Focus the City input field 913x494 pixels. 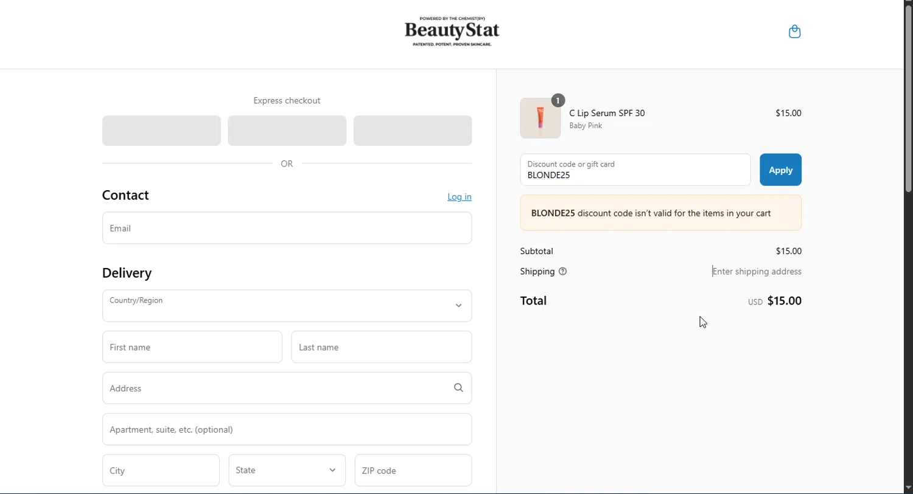click(x=161, y=470)
